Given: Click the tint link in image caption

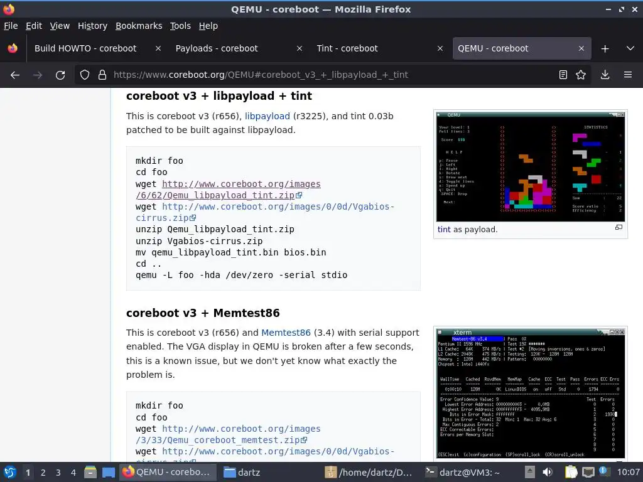Looking at the screenshot, I should pyautogui.click(x=444, y=230).
